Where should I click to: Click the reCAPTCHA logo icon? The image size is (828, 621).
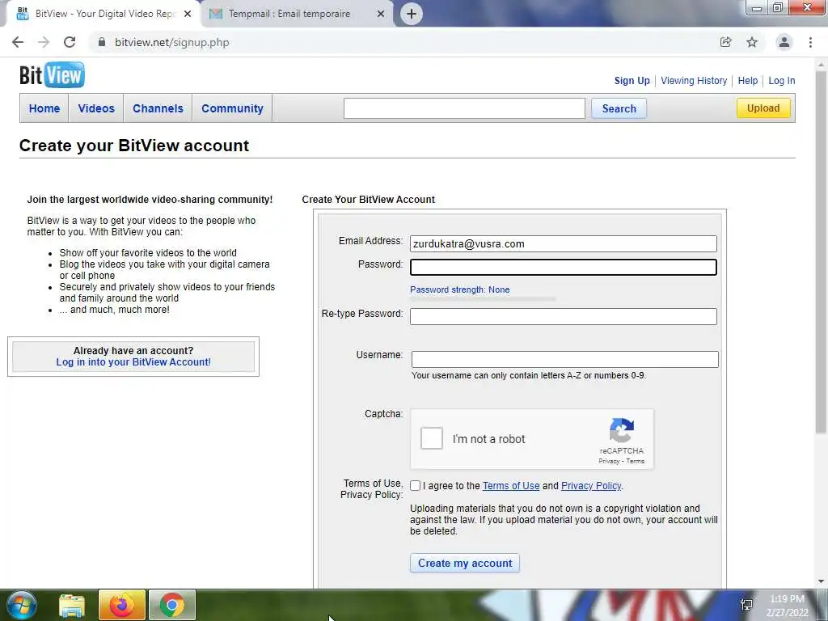(622, 430)
